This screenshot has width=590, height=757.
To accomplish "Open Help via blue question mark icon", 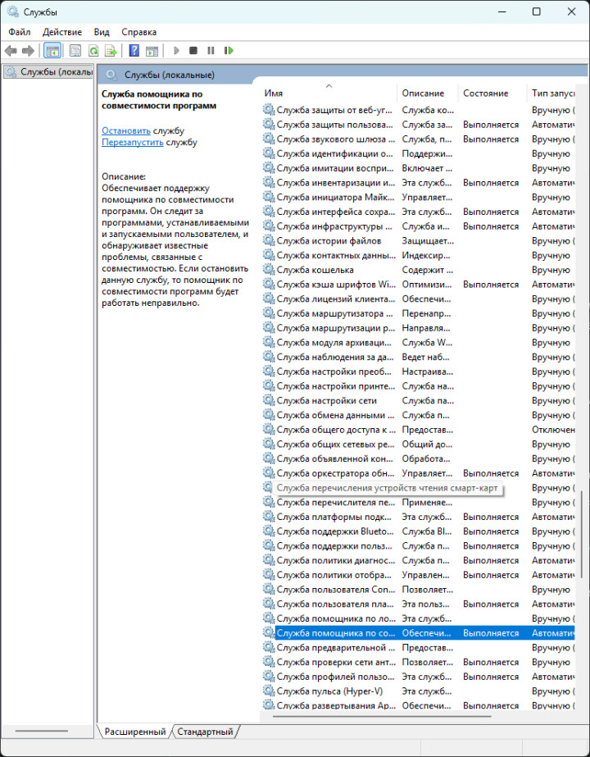I will tap(134, 51).
